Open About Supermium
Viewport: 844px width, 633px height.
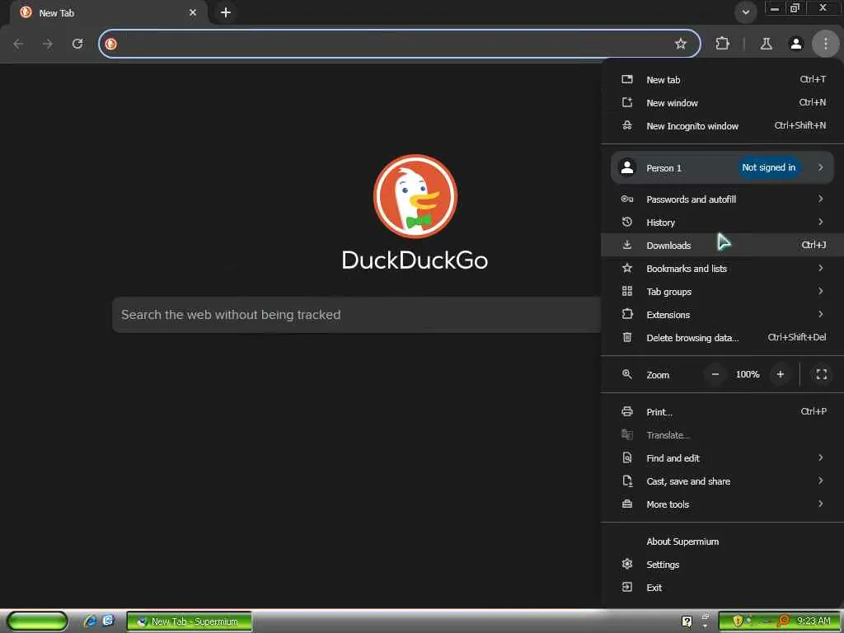pos(722,542)
